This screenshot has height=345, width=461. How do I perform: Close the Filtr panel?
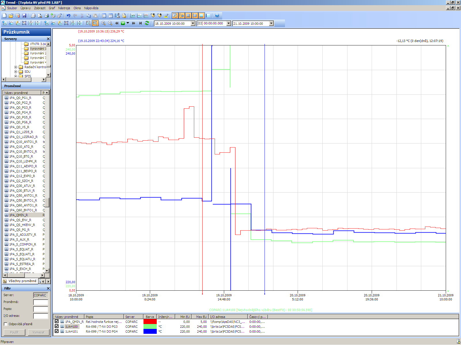tap(48, 288)
